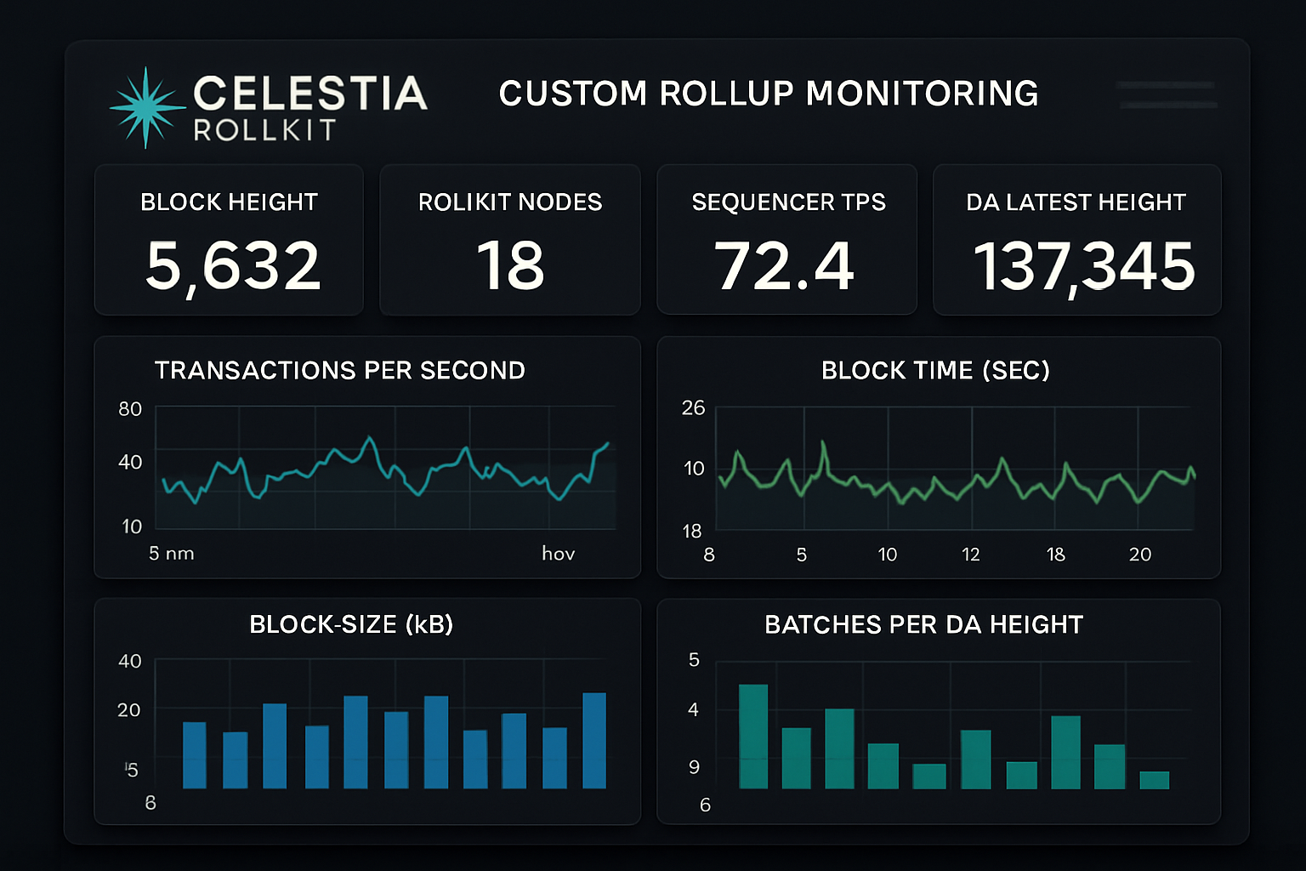Open the DA LATEST HEIGHT card
Screen dimensions: 1306x871
click(x=1076, y=240)
